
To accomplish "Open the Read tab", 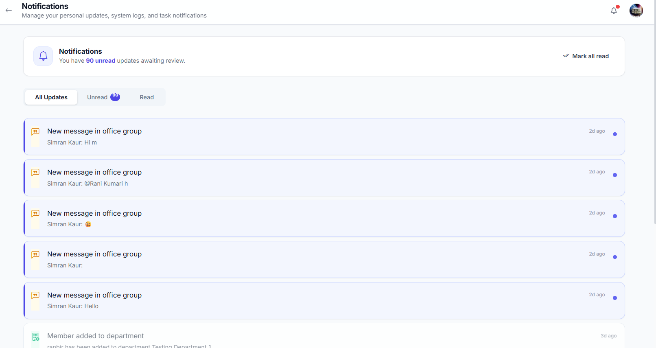I will (x=147, y=97).
